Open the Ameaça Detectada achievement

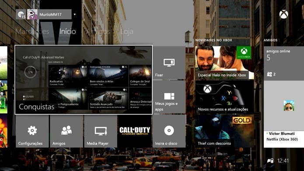[x=140, y=98]
